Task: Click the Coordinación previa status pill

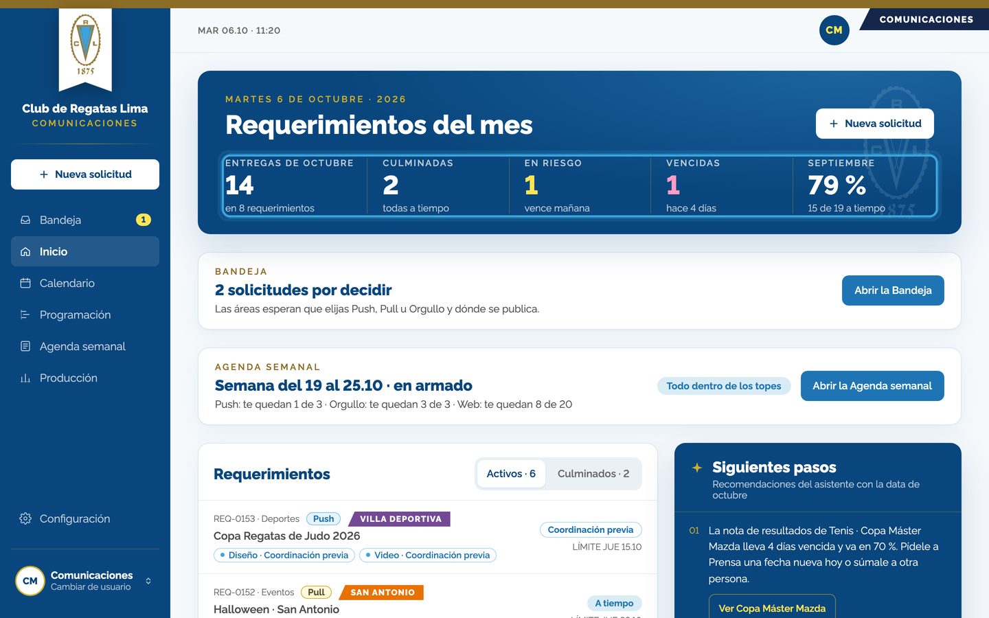Action: (x=591, y=530)
